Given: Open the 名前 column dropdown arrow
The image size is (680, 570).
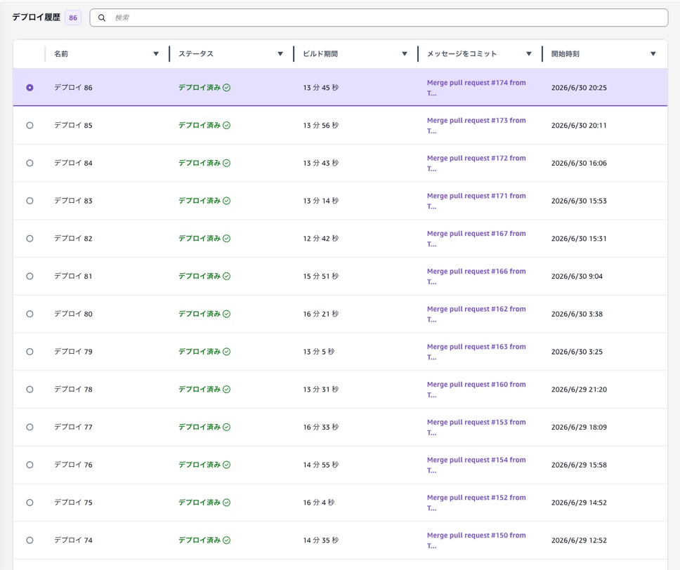Looking at the screenshot, I should (156, 54).
